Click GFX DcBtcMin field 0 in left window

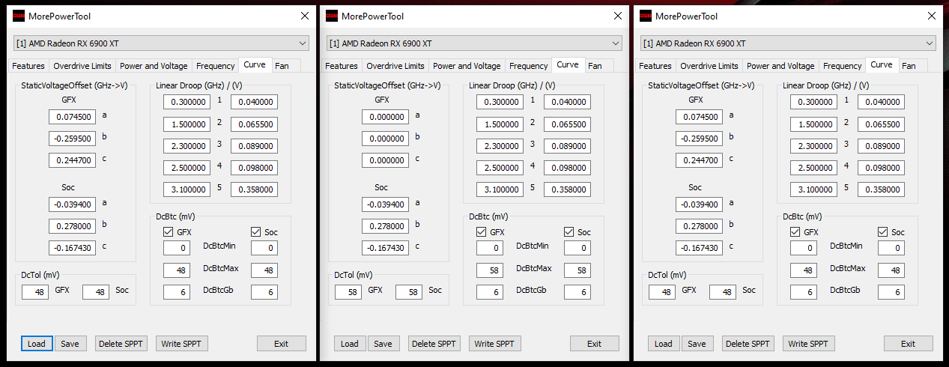(177, 248)
